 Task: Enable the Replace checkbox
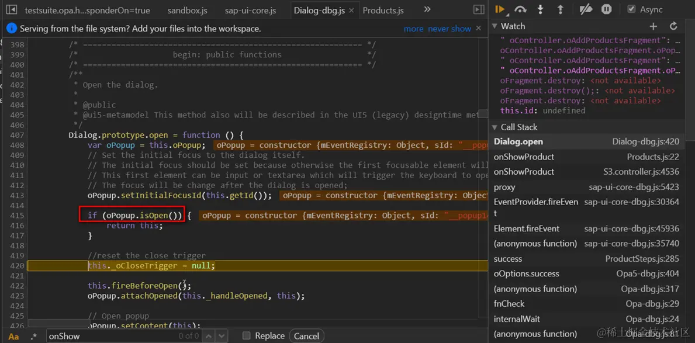coord(247,336)
